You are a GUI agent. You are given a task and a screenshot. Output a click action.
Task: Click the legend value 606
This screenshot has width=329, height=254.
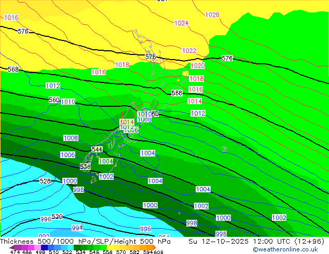click(x=158, y=252)
